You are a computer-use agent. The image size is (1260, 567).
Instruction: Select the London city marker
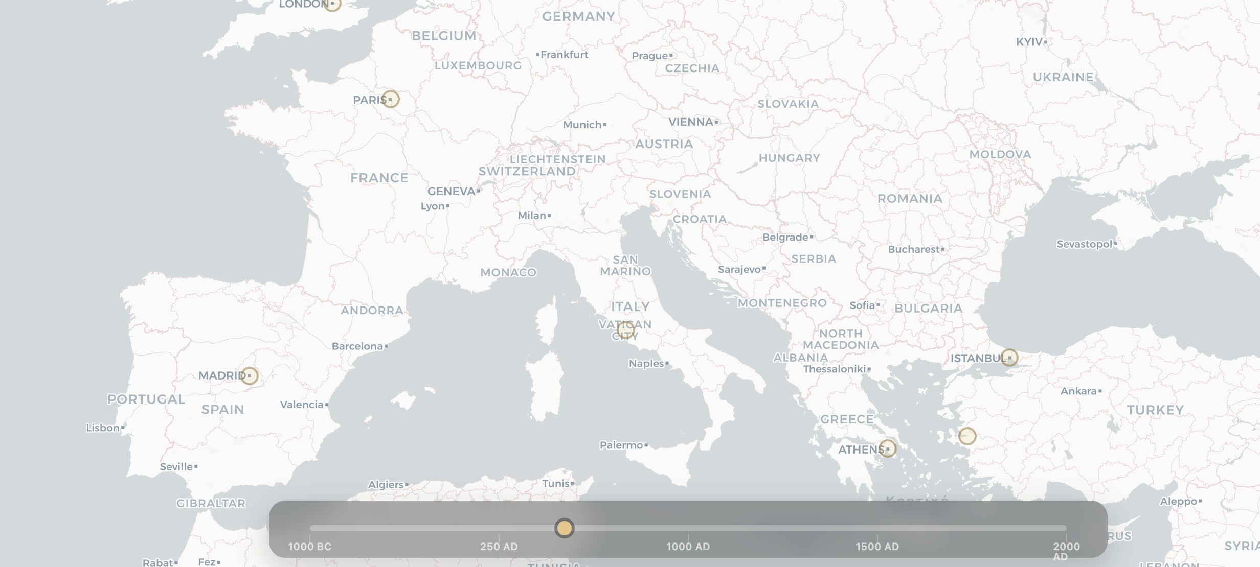332,4
